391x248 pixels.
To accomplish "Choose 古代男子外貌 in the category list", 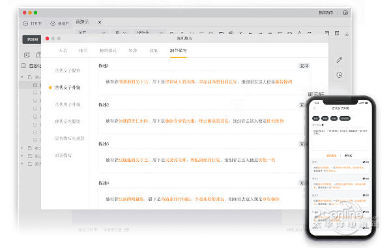I will [68, 104].
